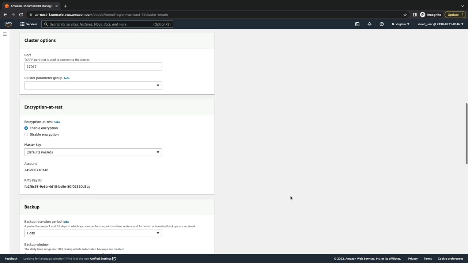Screen dimensions: 468x263
Task: Focus the AWS services search box
Action: tap(107, 24)
